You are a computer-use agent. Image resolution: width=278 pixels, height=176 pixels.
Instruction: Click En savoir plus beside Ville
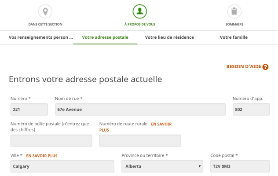pyautogui.click(x=42, y=156)
